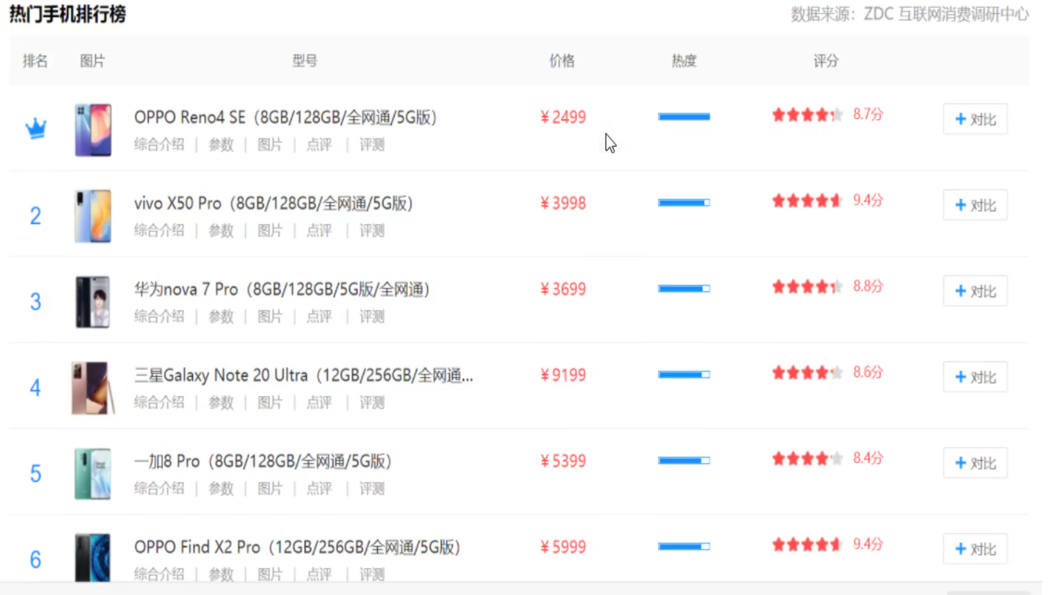
Task: Add 华为nova 7 Pro to comparison list
Action: click(975, 291)
